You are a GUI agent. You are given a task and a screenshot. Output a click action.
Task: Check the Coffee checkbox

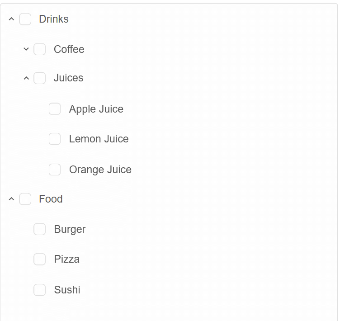(x=40, y=49)
